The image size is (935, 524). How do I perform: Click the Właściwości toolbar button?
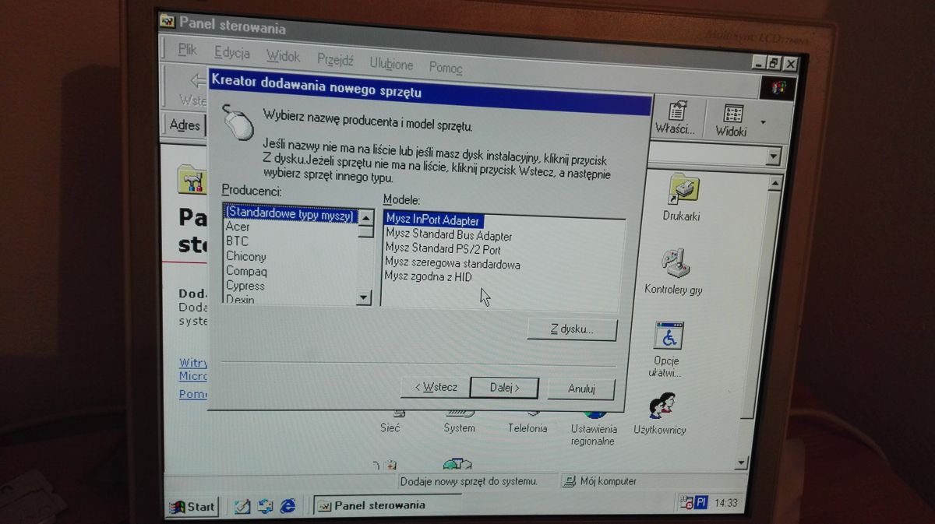pyautogui.click(x=675, y=119)
